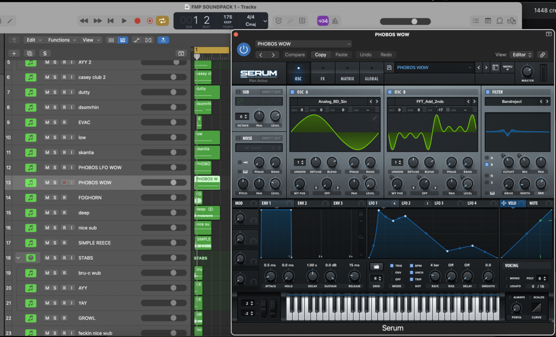Toggle the flex view icon
Image resolution: width=556 pixels, height=337 pixels.
pos(149,40)
